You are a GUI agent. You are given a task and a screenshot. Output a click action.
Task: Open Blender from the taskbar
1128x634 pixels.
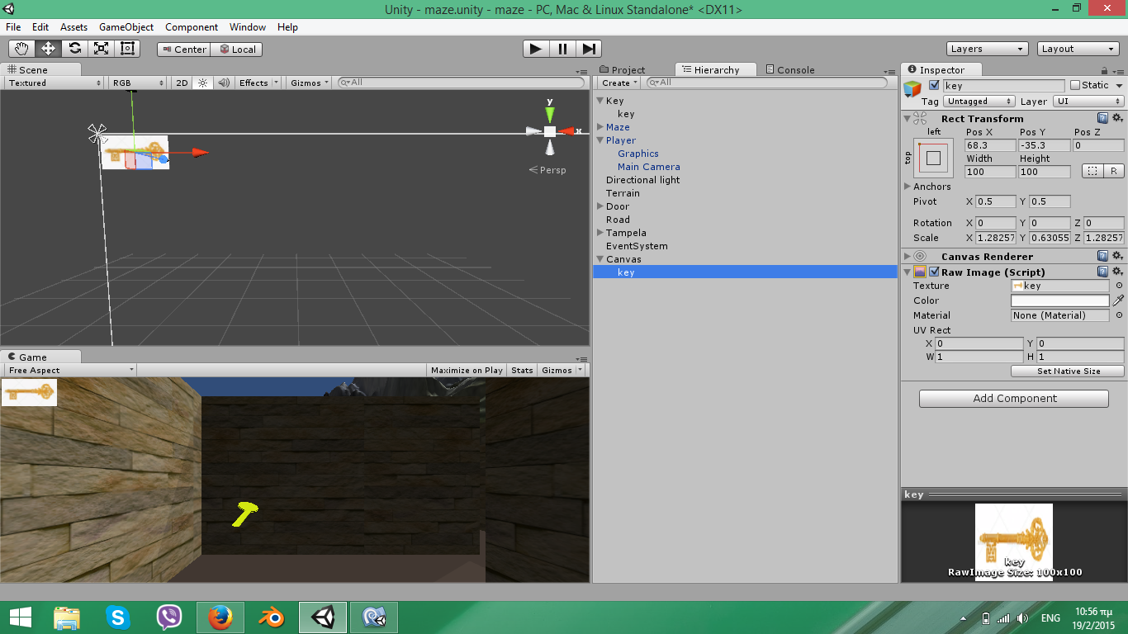[271, 617]
